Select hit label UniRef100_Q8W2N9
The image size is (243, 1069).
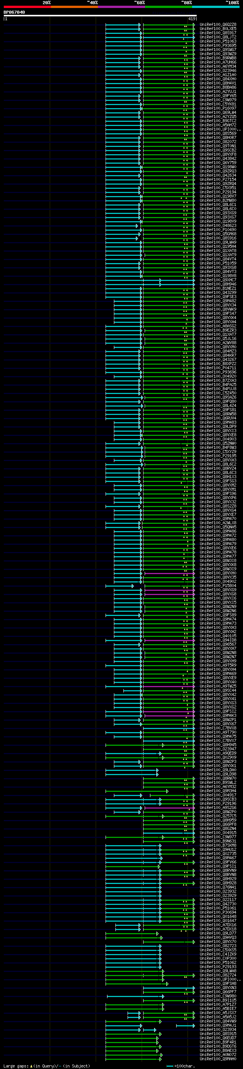218,607
